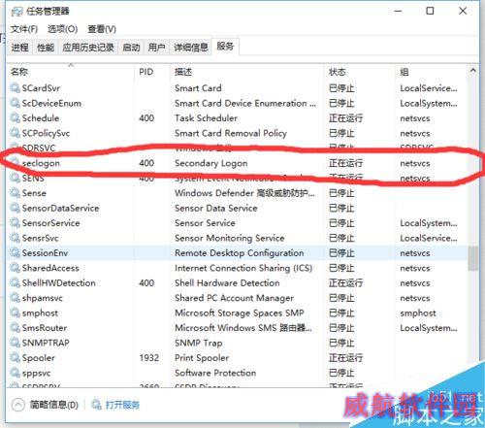Screen dimensions: 485x428
Task: Select Sensor Monitoring Service description
Action: coord(230,238)
